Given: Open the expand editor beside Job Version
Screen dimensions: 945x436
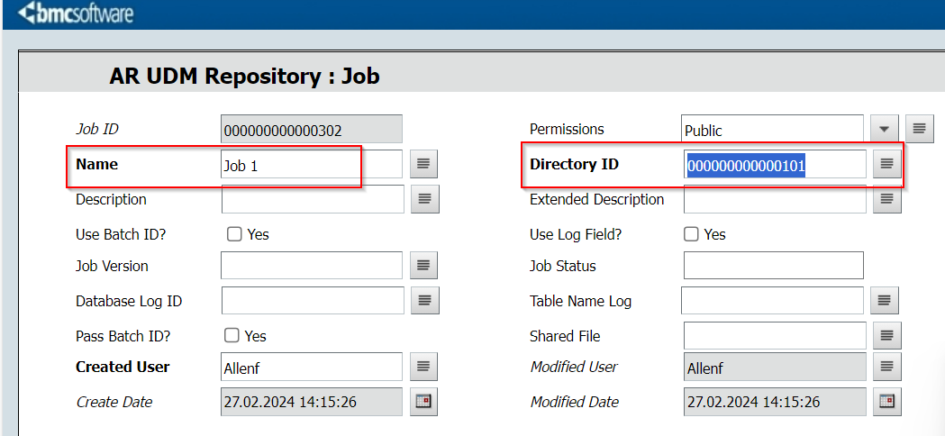Looking at the screenshot, I should 423,266.
